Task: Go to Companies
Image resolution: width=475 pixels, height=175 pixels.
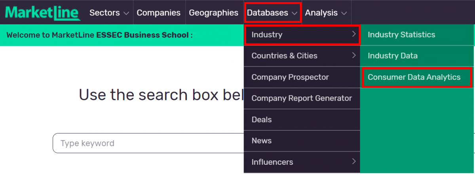Action: (x=158, y=13)
